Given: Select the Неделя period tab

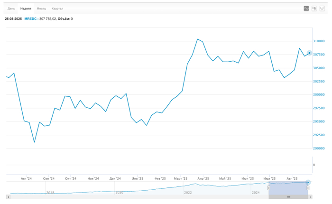Looking at the screenshot, I should [x=26, y=9].
